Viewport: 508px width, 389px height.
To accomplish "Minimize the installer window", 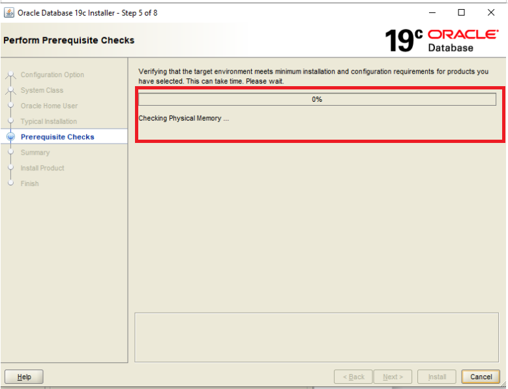I will pyautogui.click(x=432, y=12).
